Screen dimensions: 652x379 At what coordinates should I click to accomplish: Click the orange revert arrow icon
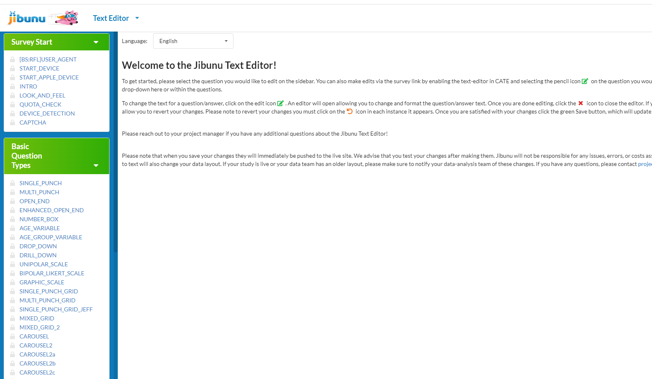click(x=350, y=111)
